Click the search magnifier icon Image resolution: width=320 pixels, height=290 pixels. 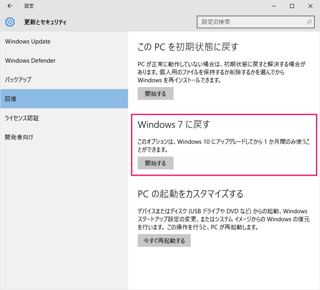click(309, 22)
